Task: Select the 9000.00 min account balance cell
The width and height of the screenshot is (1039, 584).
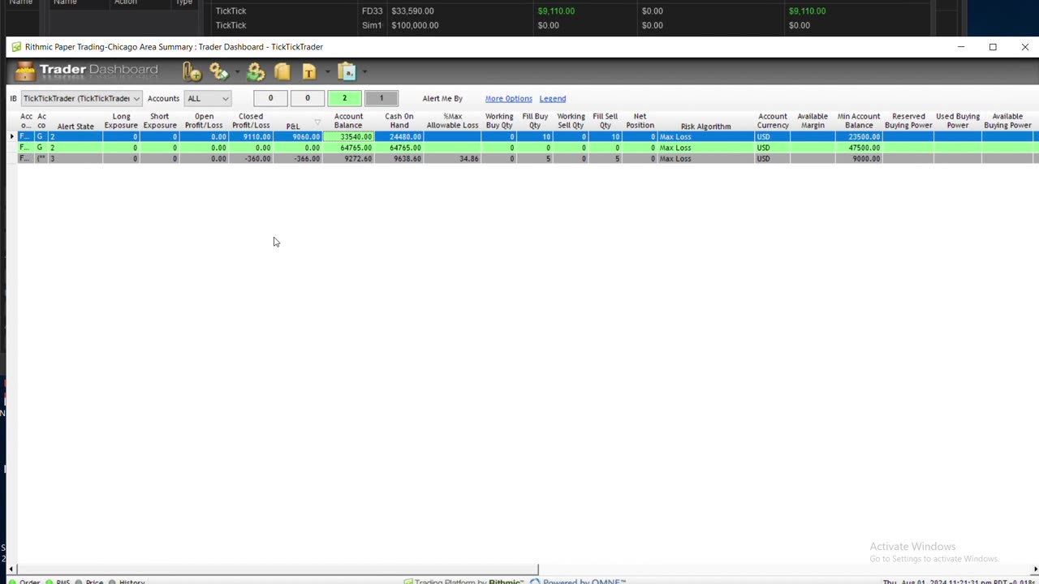Action: (x=859, y=158)
